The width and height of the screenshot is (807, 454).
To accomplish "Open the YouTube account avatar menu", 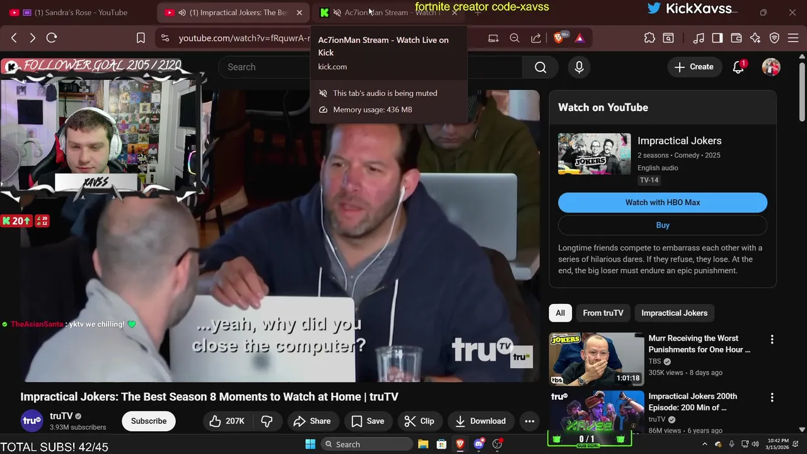I will (771, 67).
